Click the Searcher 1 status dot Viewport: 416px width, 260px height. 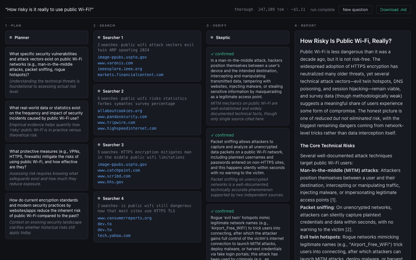(x=99, y=37)
